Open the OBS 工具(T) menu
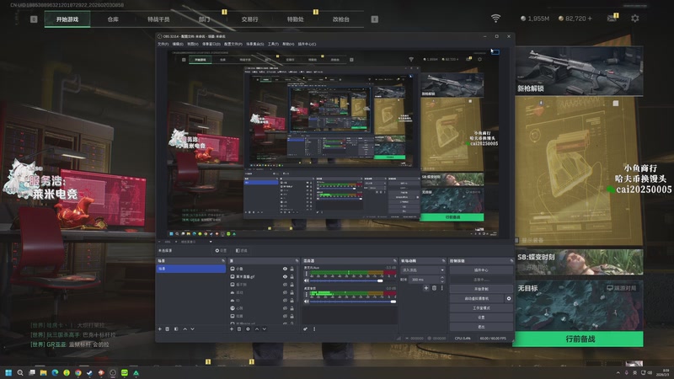This screenshot has height=379, width=674. tap(273, 44)
